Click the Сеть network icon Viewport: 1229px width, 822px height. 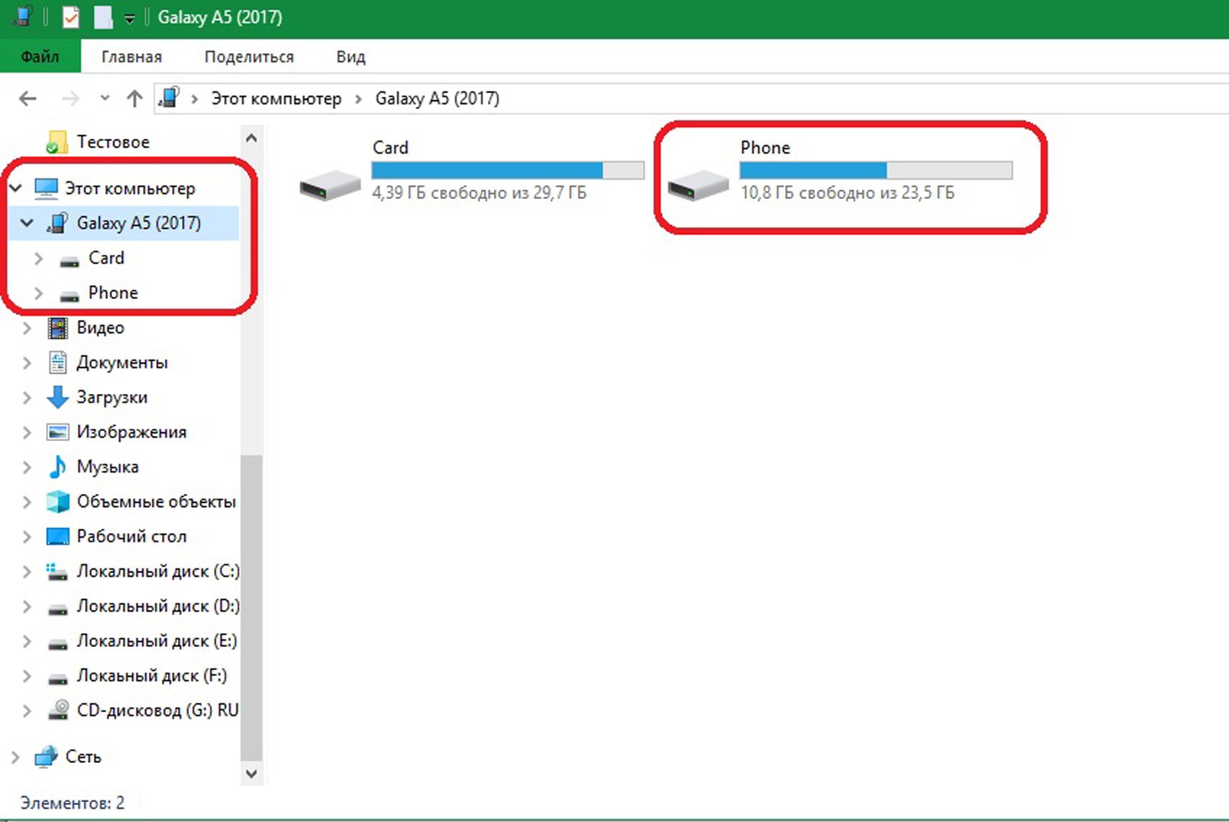pyautogui.click(x=46, y=757)
